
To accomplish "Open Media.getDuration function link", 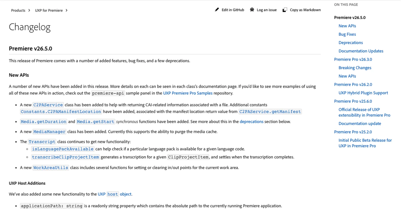I will click(x=44, y=122).
